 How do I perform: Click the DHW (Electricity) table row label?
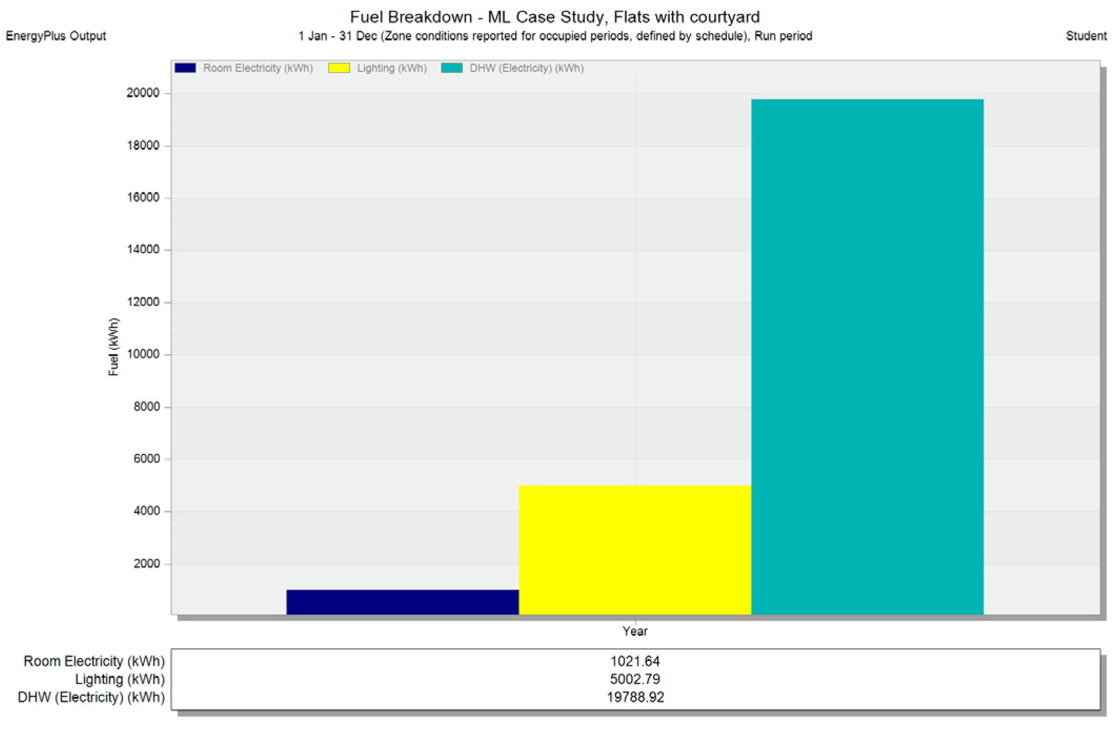pos(91,697)
